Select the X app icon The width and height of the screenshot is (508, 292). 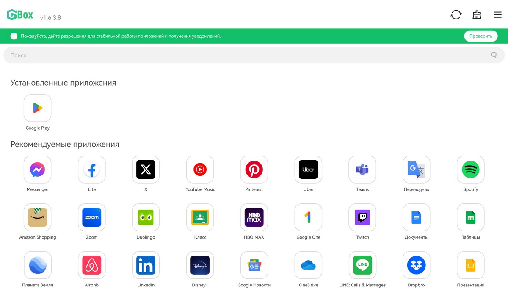coord(146,170)
